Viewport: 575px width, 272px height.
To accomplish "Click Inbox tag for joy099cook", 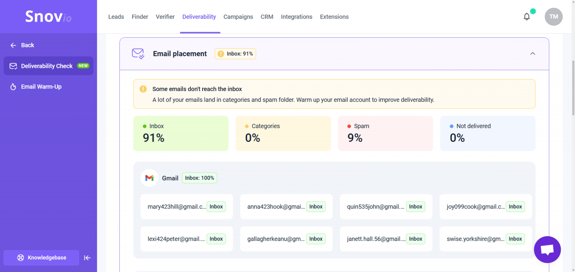I will 515,207.
